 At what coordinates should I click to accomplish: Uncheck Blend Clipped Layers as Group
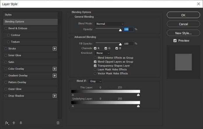click(x=95, y=62)
